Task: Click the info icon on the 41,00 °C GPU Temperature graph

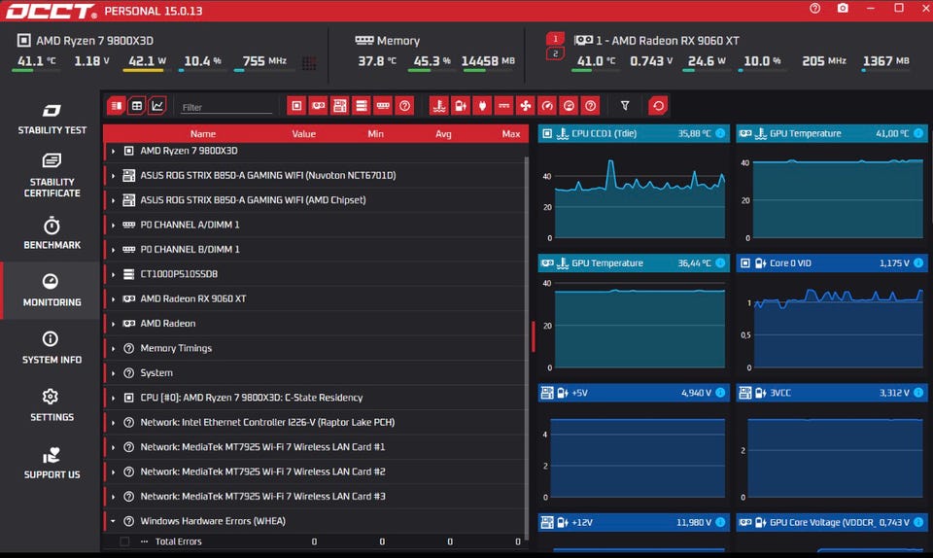Action: (x=918, y=133)
